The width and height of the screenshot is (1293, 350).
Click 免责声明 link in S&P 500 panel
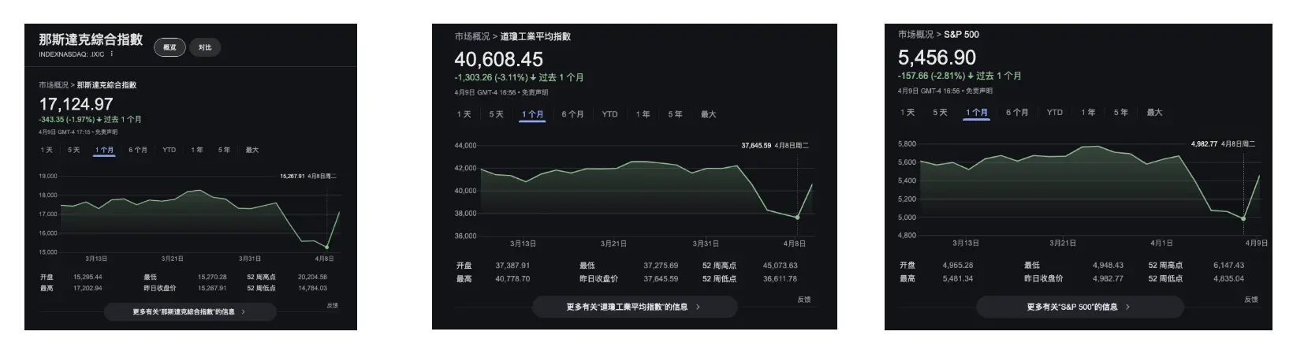pos(979,91)
